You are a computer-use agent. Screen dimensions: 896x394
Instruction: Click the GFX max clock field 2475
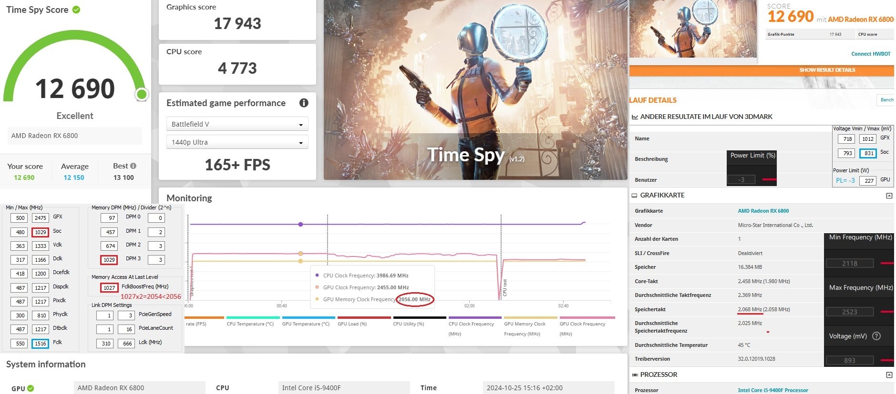click(41, 218)
